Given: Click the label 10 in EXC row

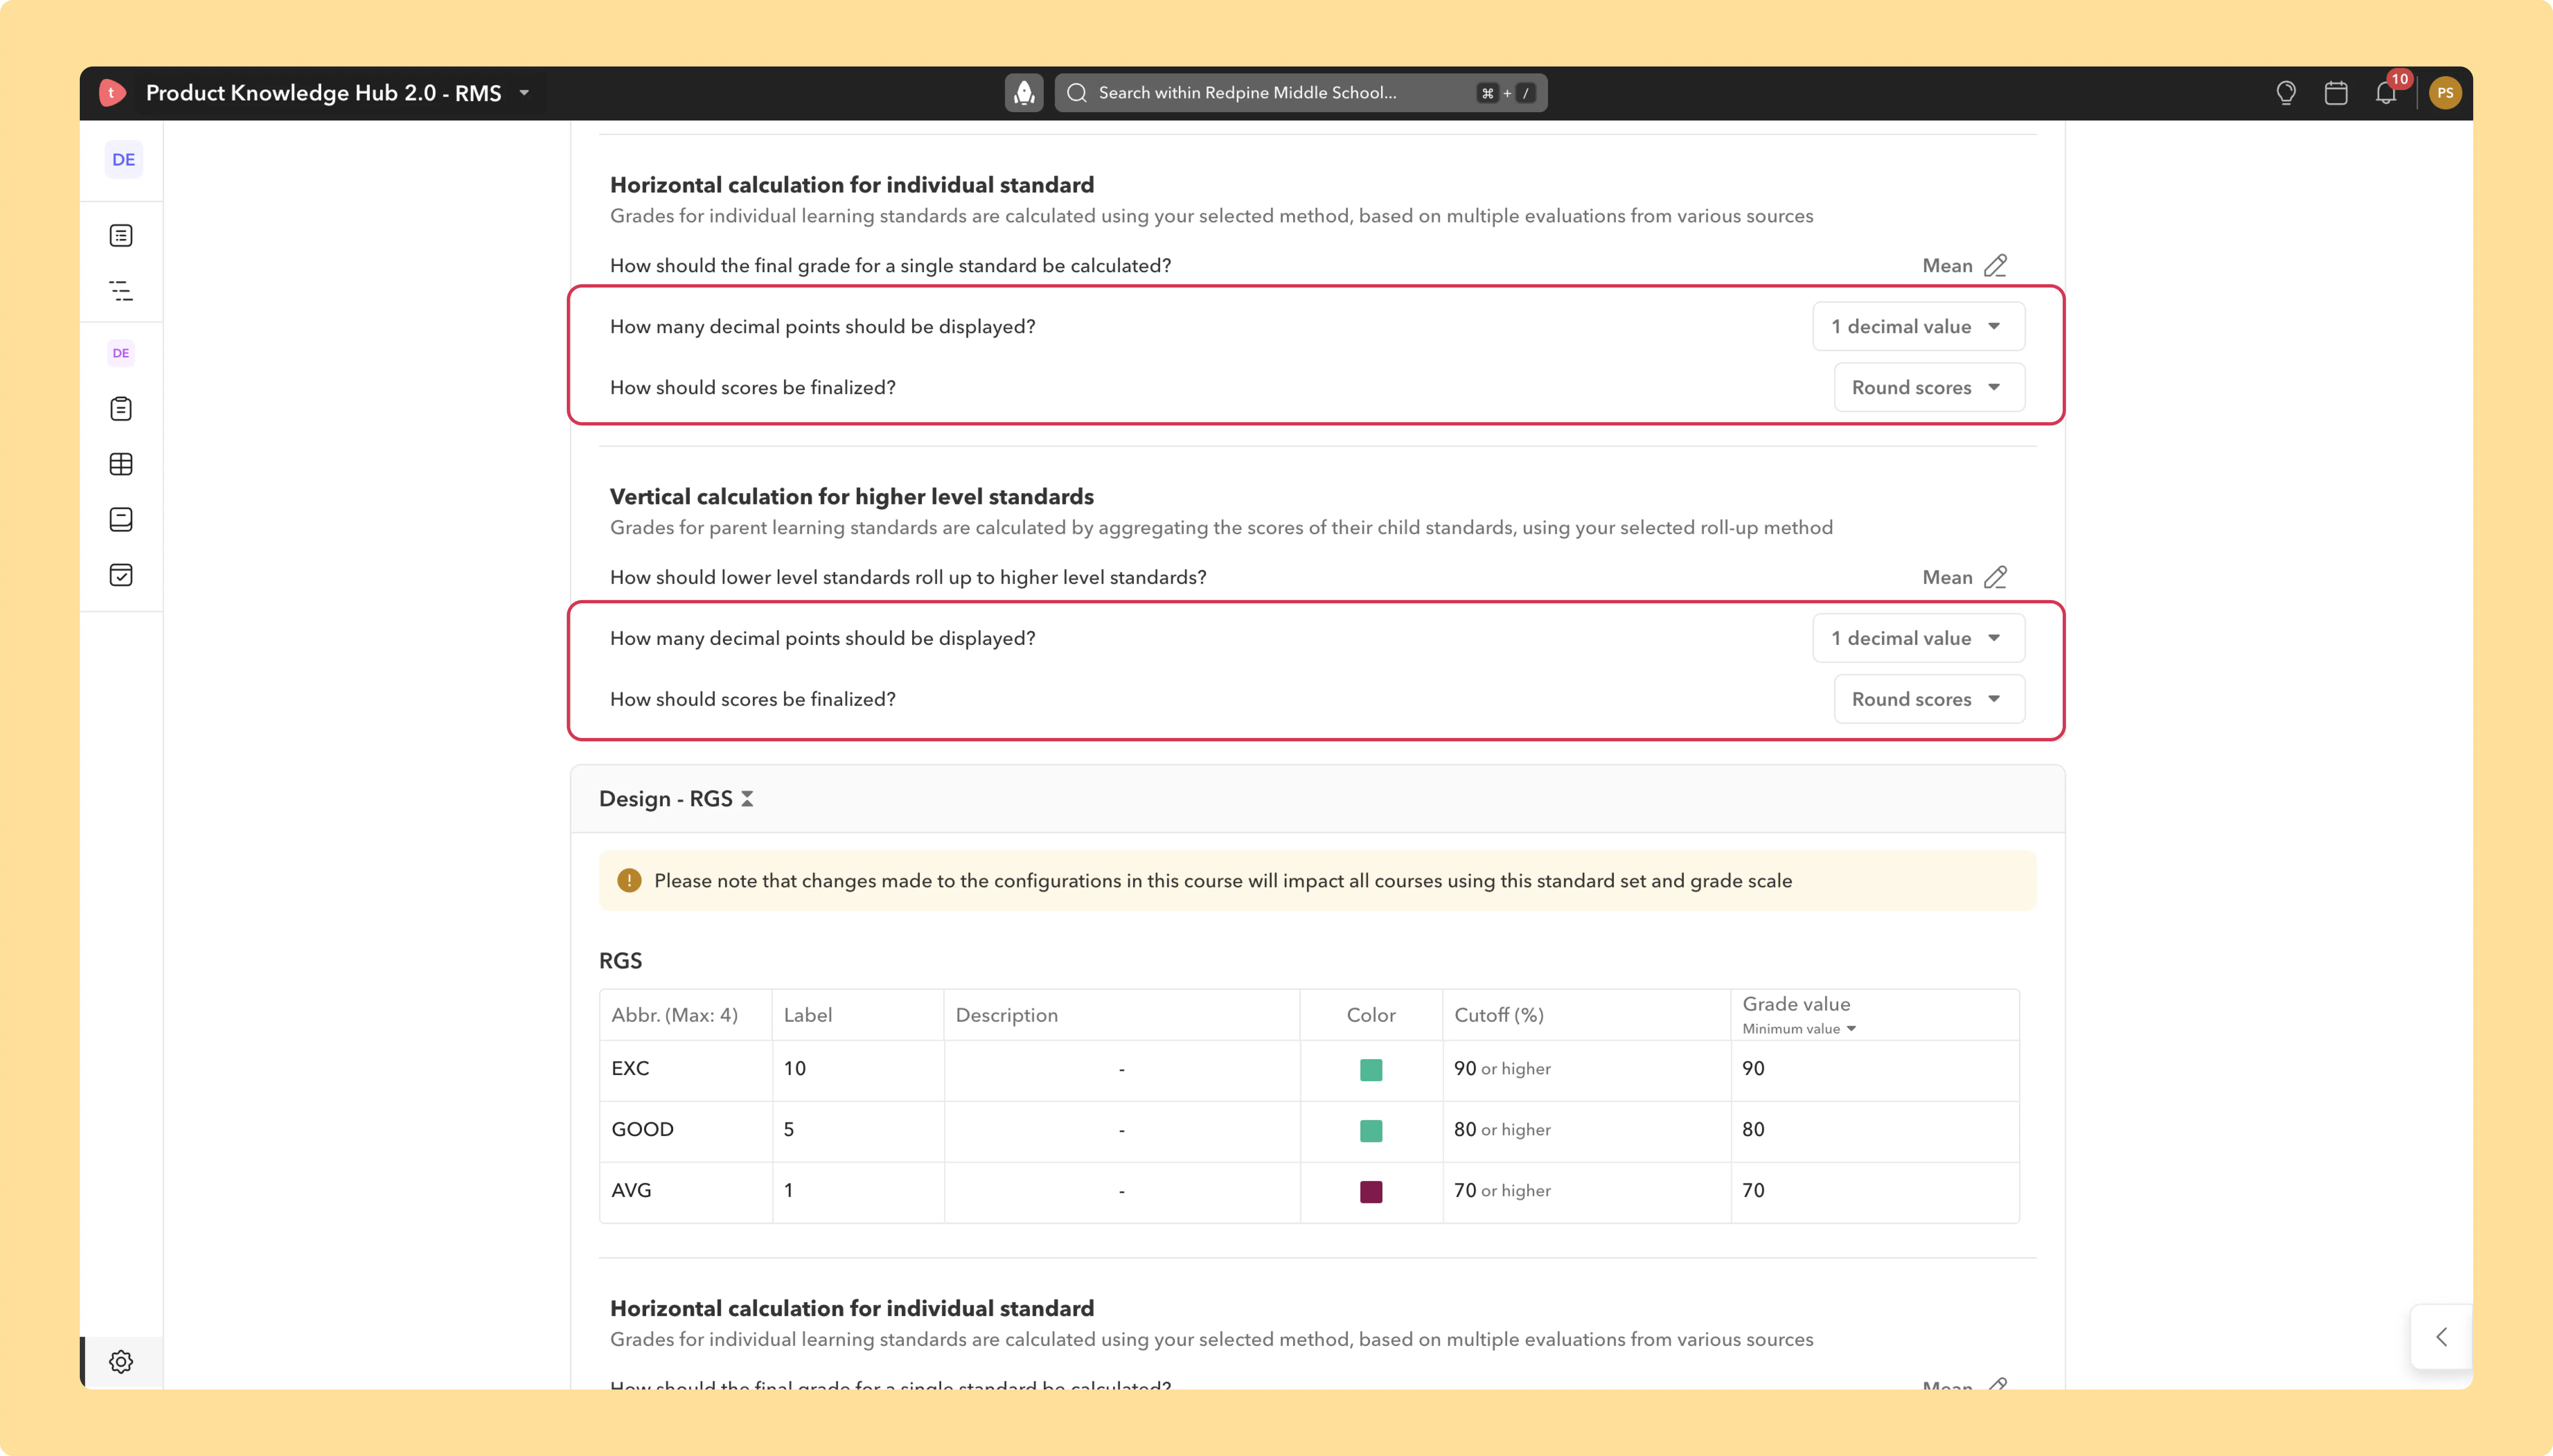Looking at the screenshot, I should [795, 1069].
